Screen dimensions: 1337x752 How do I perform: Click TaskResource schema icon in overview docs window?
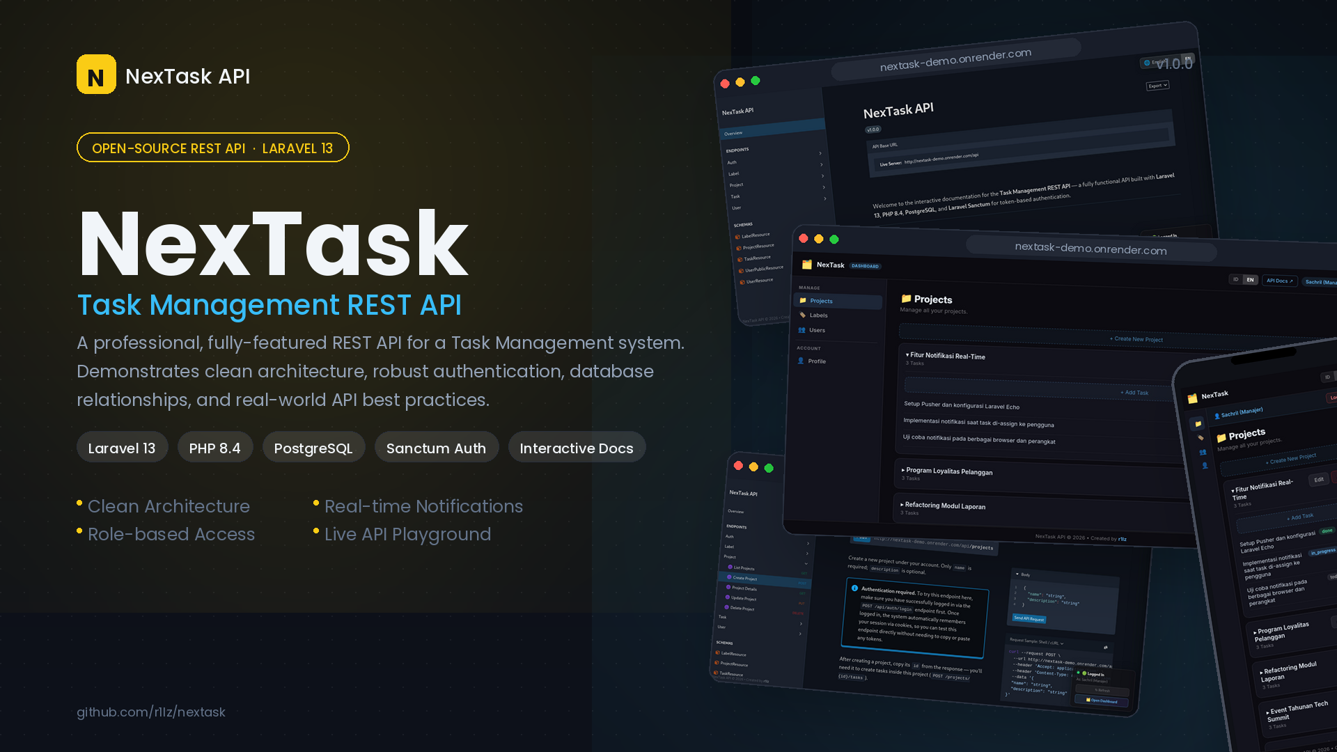point(740,260)
